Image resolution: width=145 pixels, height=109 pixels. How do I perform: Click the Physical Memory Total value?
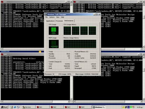[93, 54]
